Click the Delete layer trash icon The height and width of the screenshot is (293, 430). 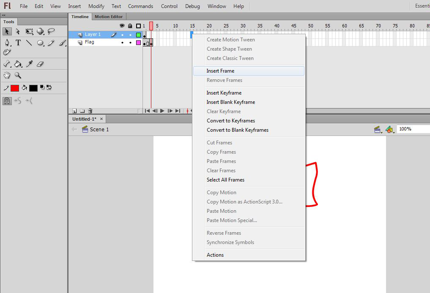90,111
